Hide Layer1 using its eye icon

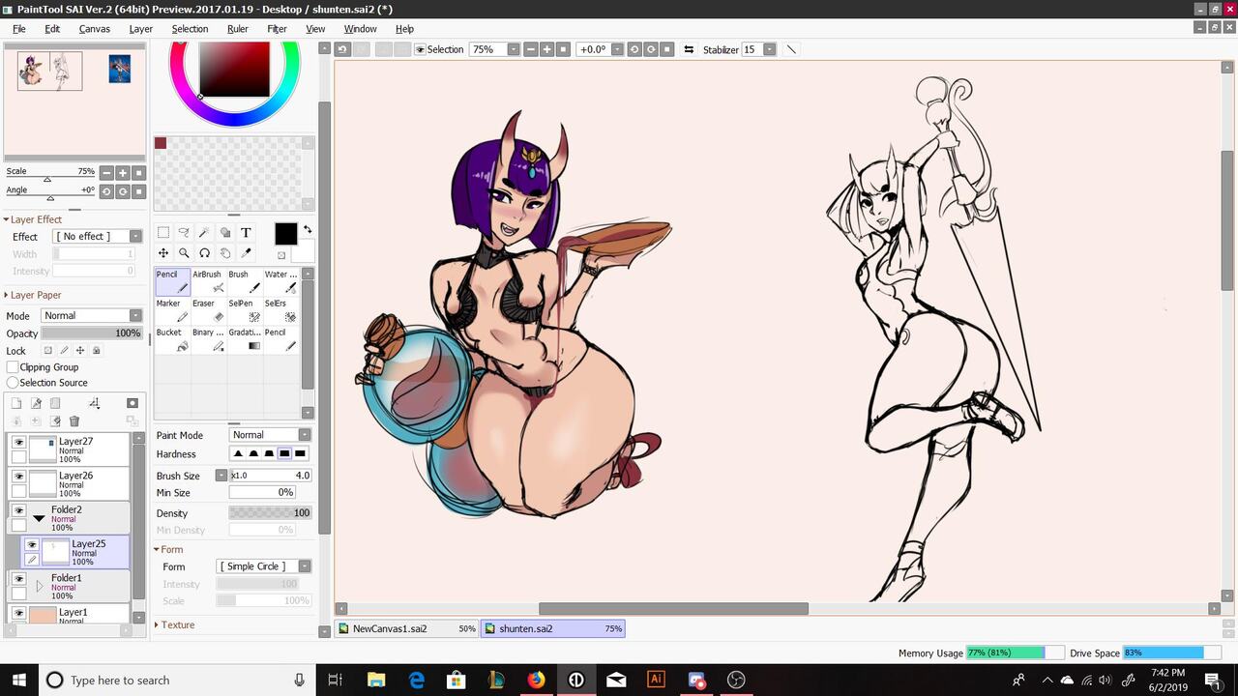tap(18, 613)
